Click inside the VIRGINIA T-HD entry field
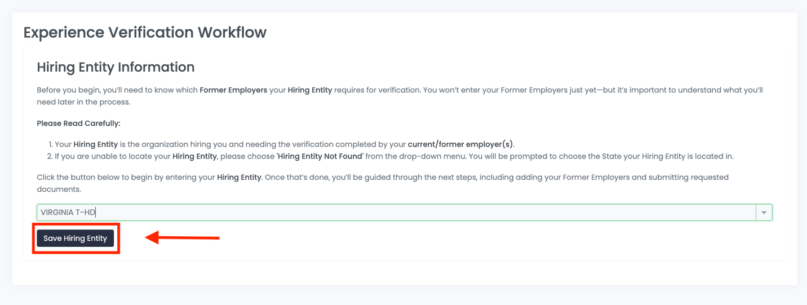The image size is (807, 305). tap(394, 213)
